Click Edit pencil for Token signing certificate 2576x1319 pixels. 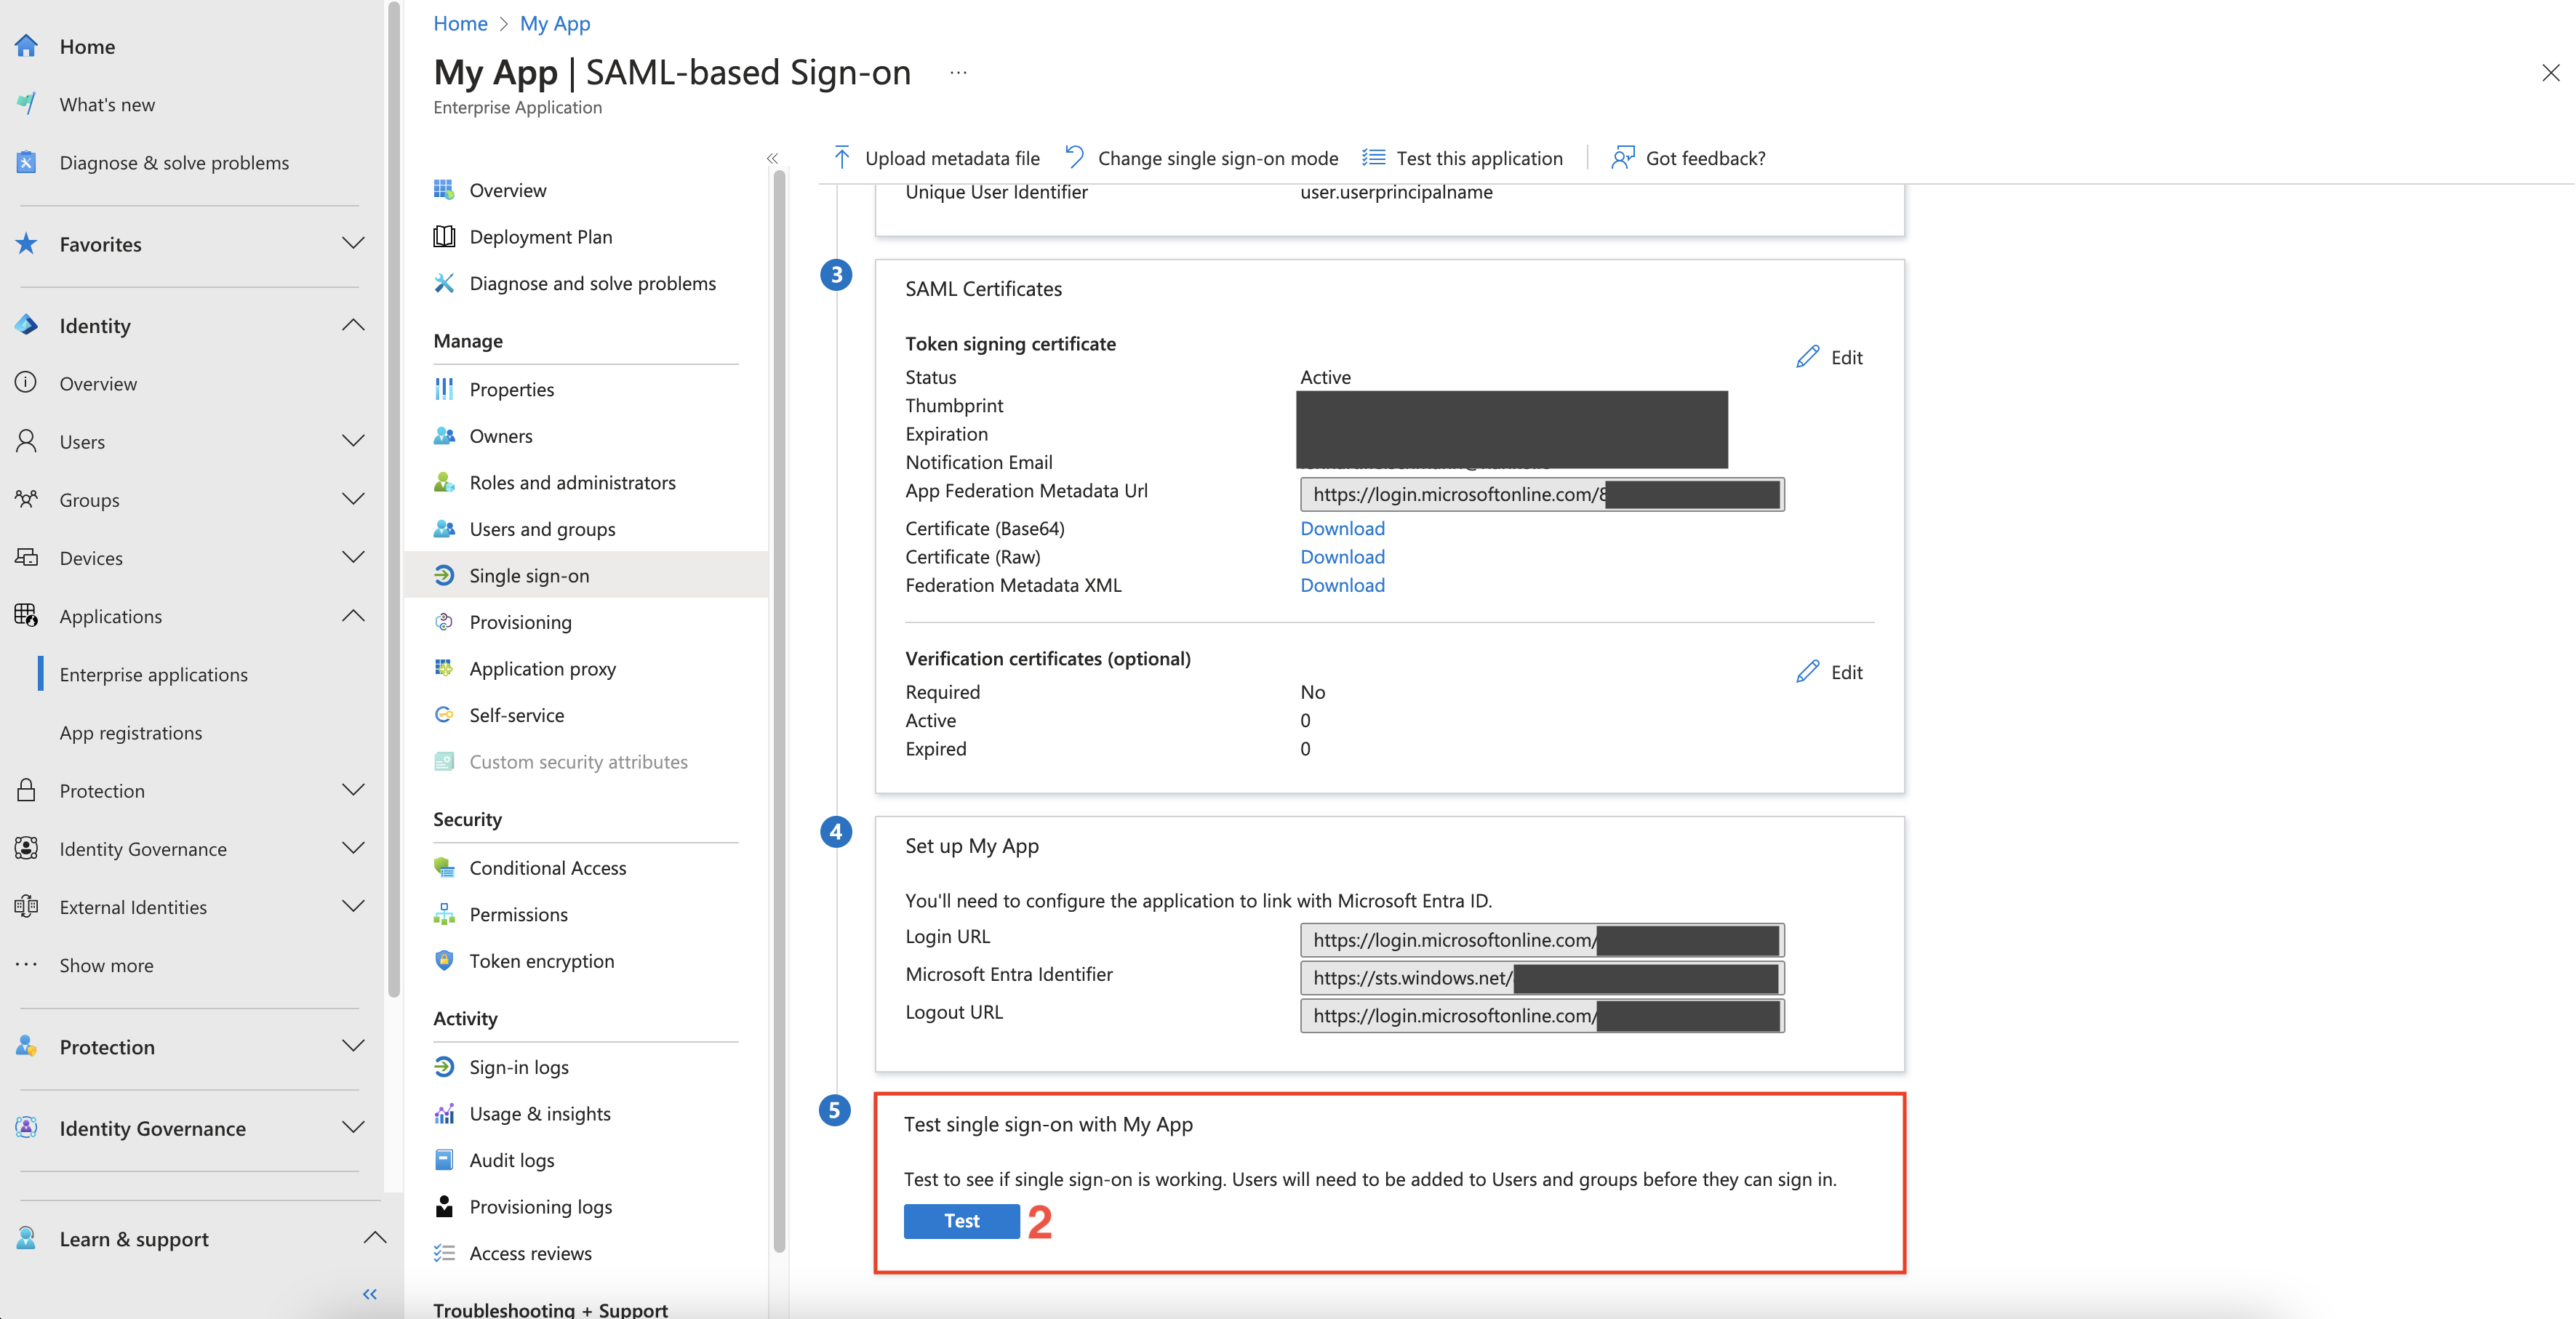1807,357
